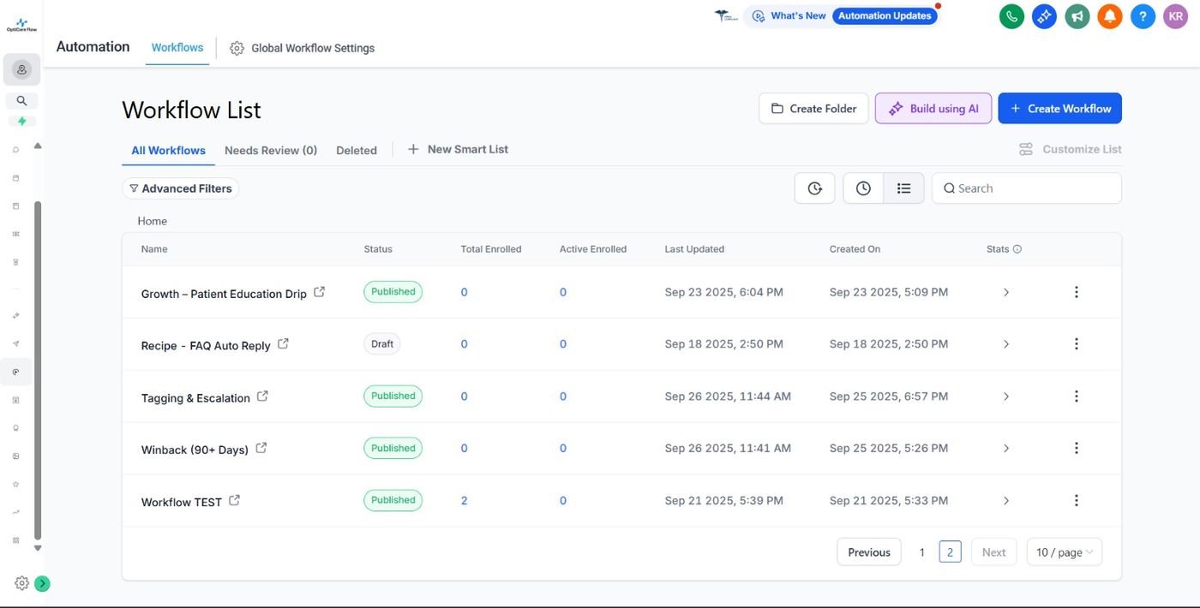Expand stats chevron for Growth – Patient Education Drip
The image size is (1200, 608).
click(x=1006, y=292)
